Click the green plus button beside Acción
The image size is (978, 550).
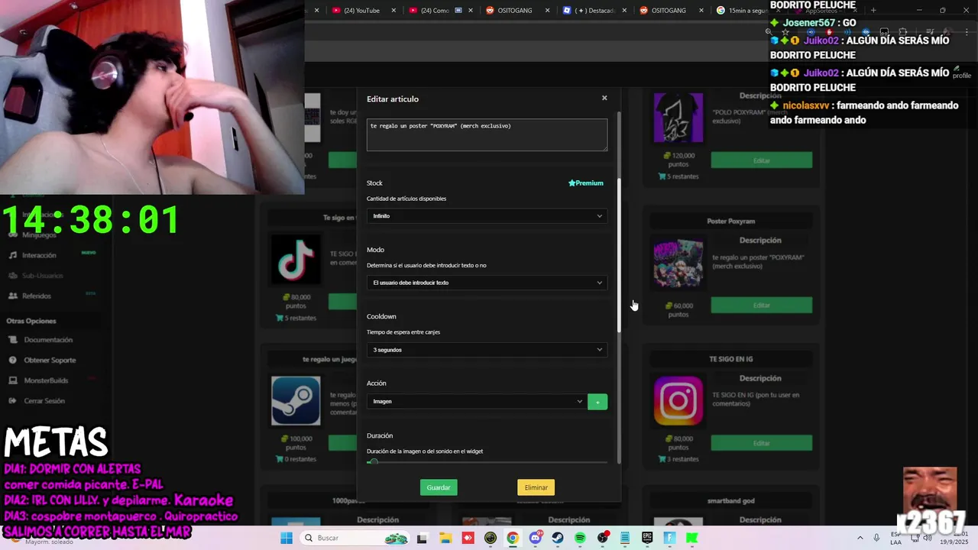(x=597, y=402)
